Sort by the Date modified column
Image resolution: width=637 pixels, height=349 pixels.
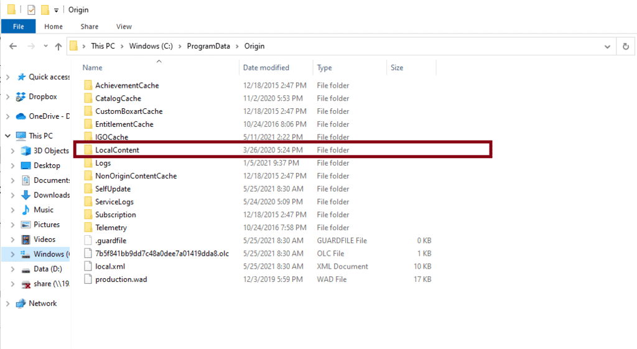pos(266,68)
